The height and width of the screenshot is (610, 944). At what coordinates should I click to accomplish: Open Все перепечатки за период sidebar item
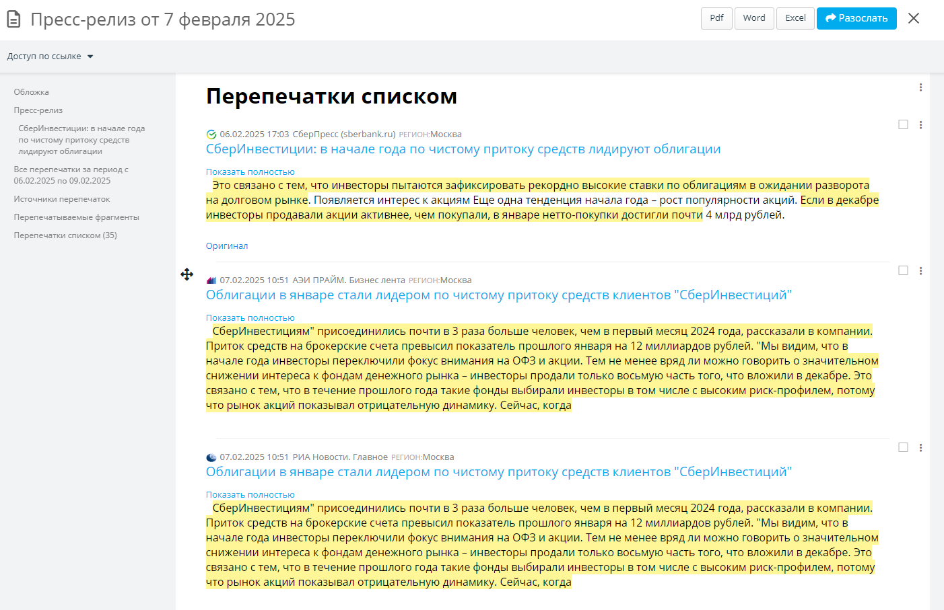tap(71, 175)
